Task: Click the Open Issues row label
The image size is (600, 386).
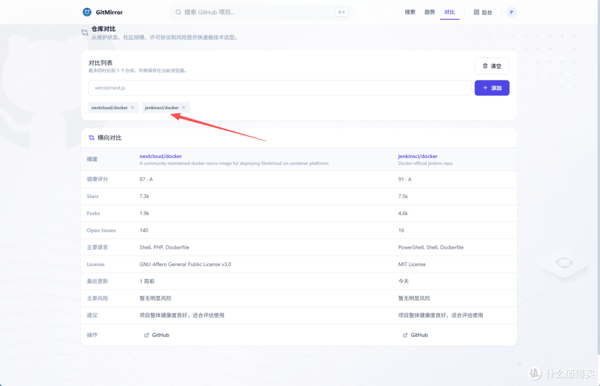Action: 101,230
